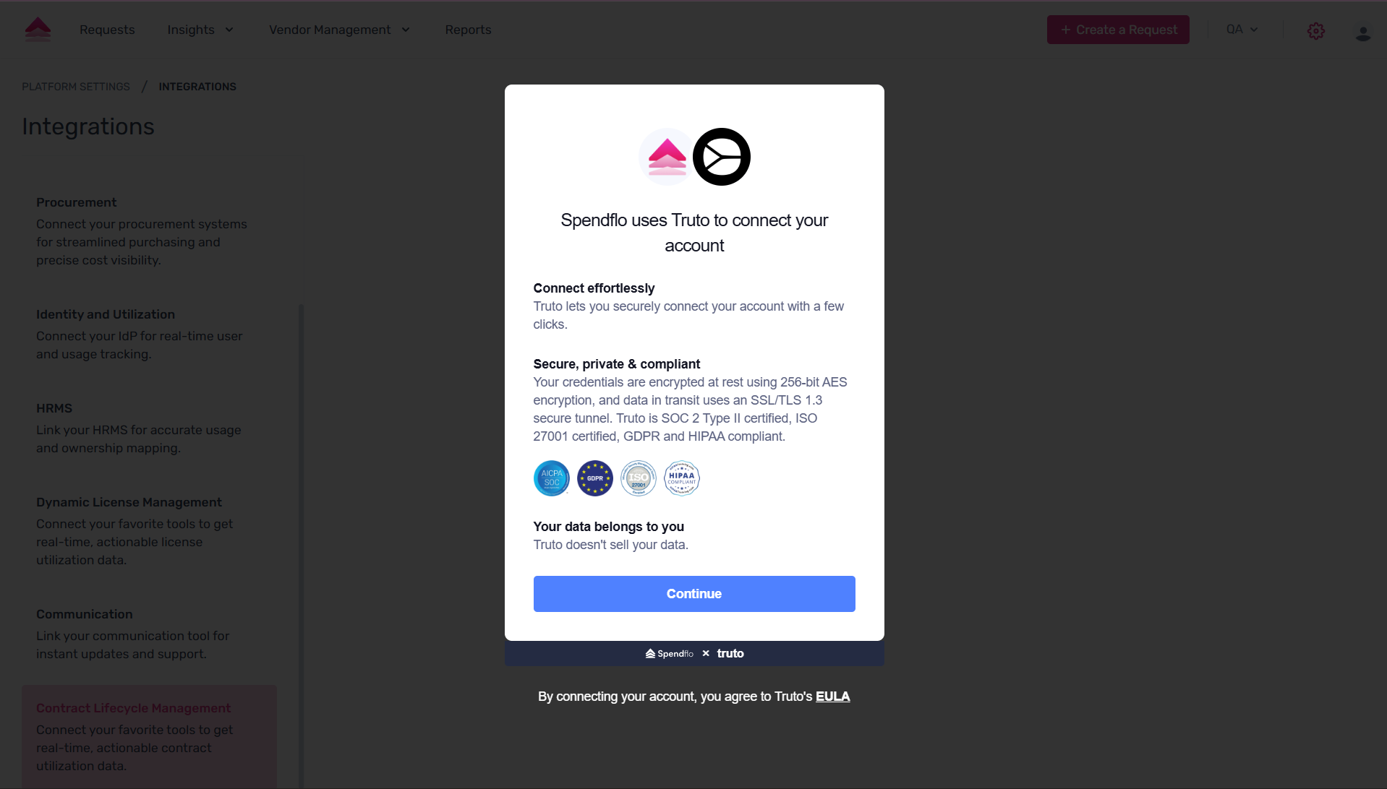Click the Spendflo home logo in navbar
Screen dimensions: 1387x789
pos(38,30)
